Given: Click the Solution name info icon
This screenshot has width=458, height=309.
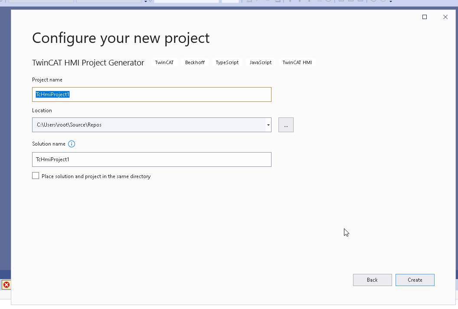Looking at the screenshot, I should click(72, 144).
